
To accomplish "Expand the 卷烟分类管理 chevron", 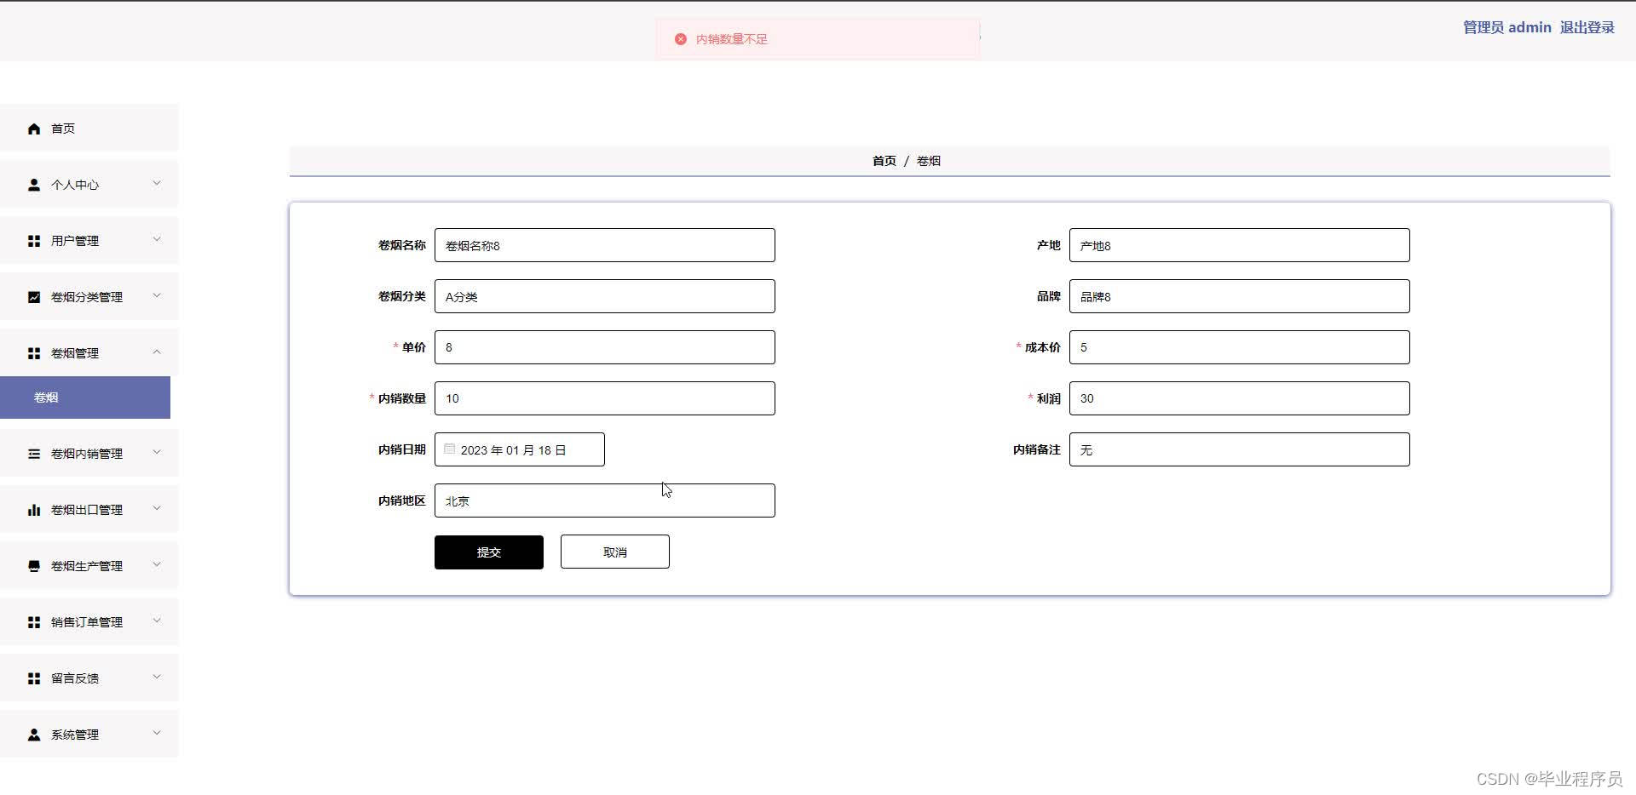I will [157, 295].
